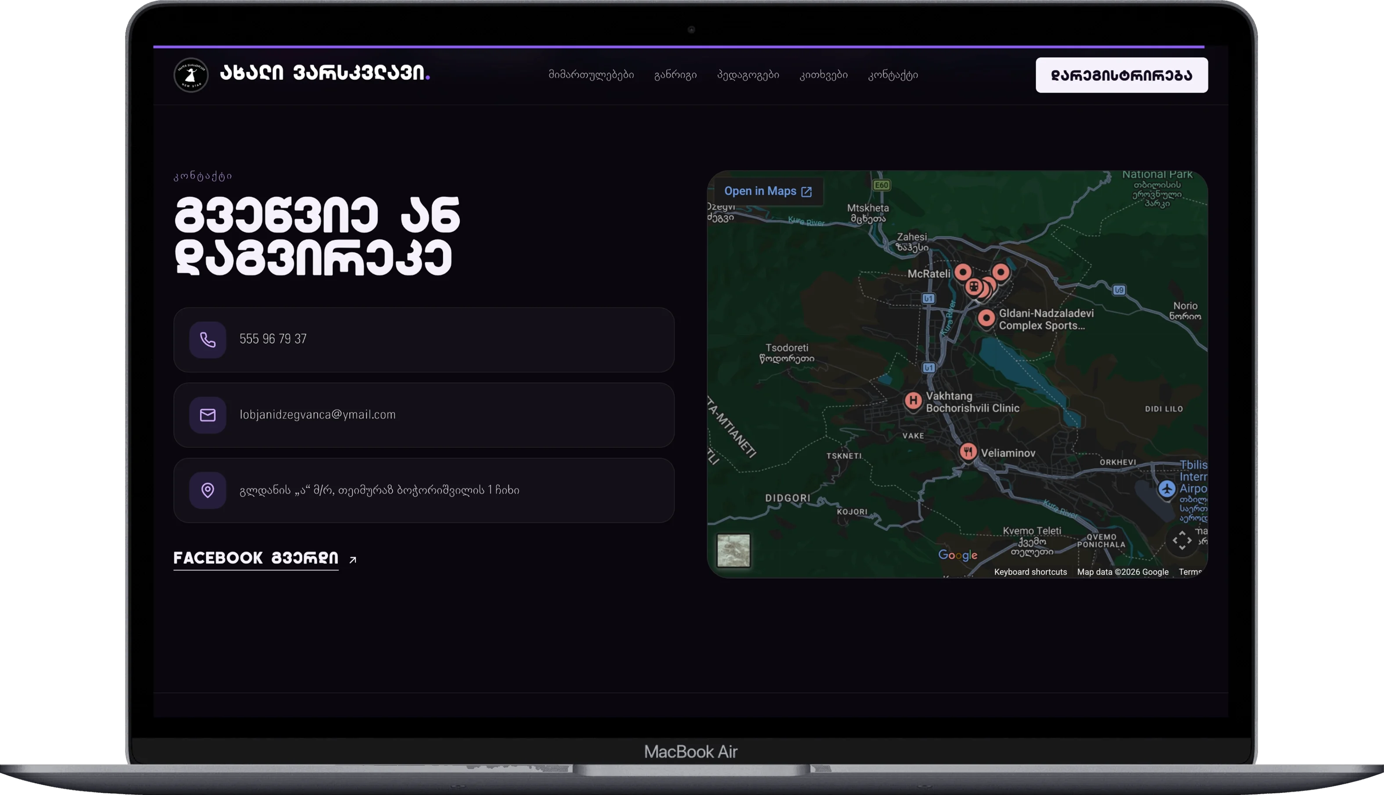1384x795 pixels.
Task: Open the კონტაქტი navigation item
Action: 893,75
